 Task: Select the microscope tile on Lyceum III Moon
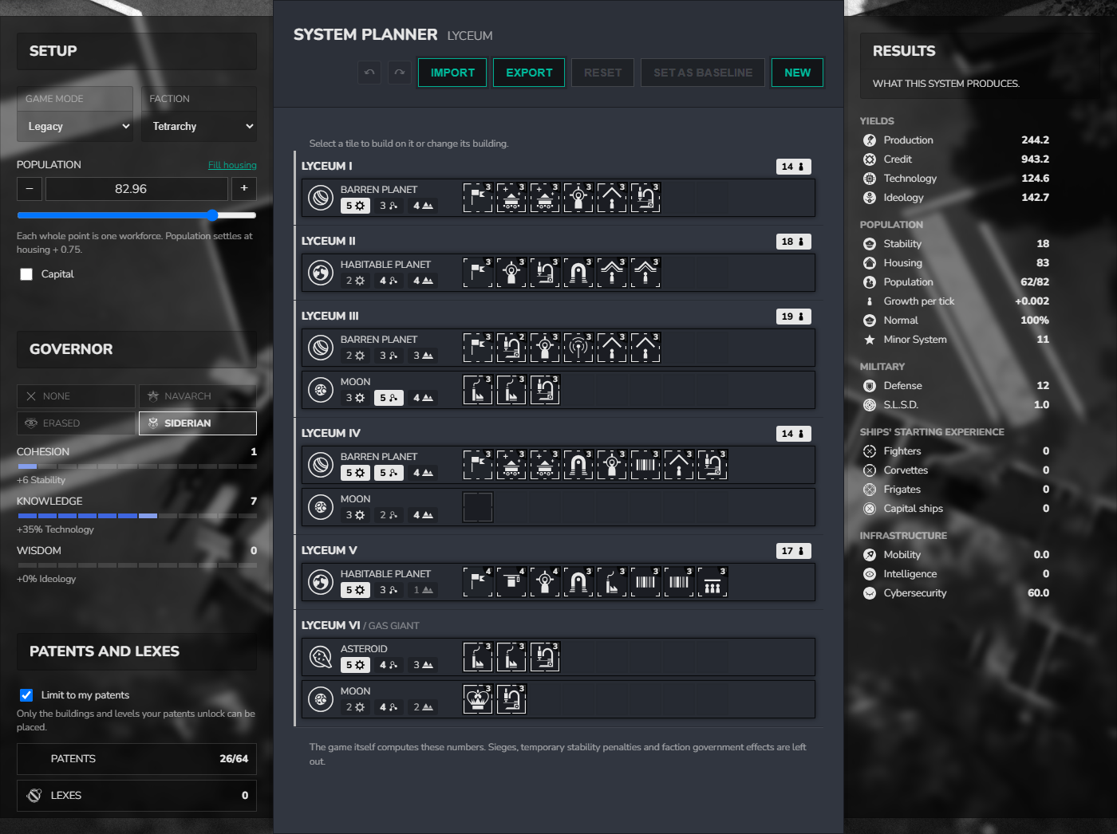[x=545, y=390]
